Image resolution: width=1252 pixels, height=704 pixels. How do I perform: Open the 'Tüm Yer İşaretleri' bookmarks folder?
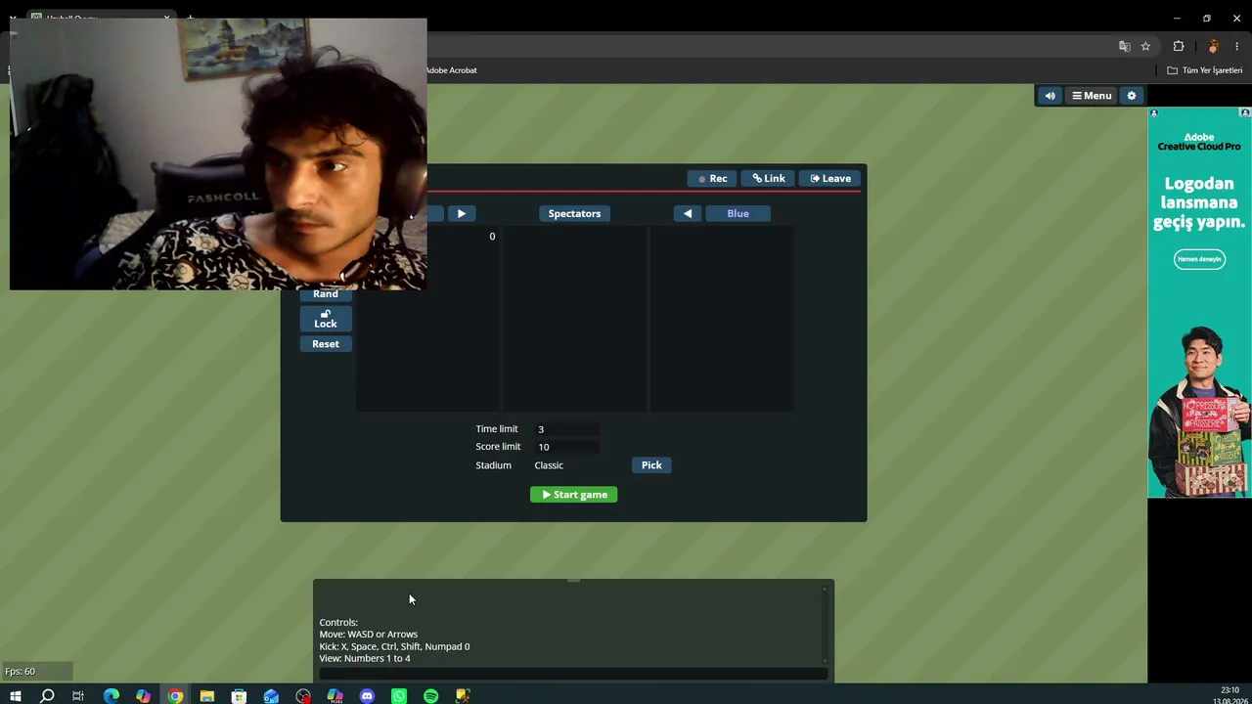tap(1205, 70)
